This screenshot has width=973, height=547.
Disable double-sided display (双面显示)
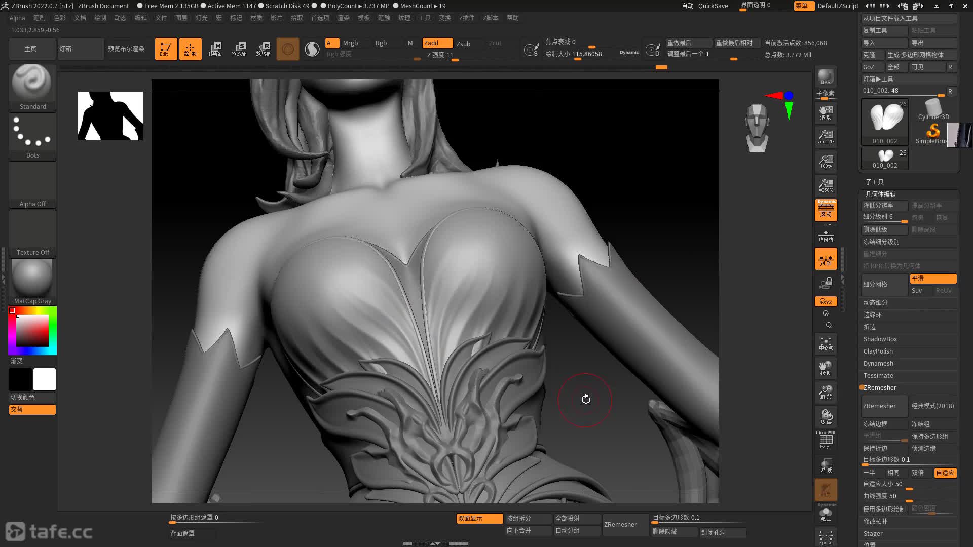point(479,518)
